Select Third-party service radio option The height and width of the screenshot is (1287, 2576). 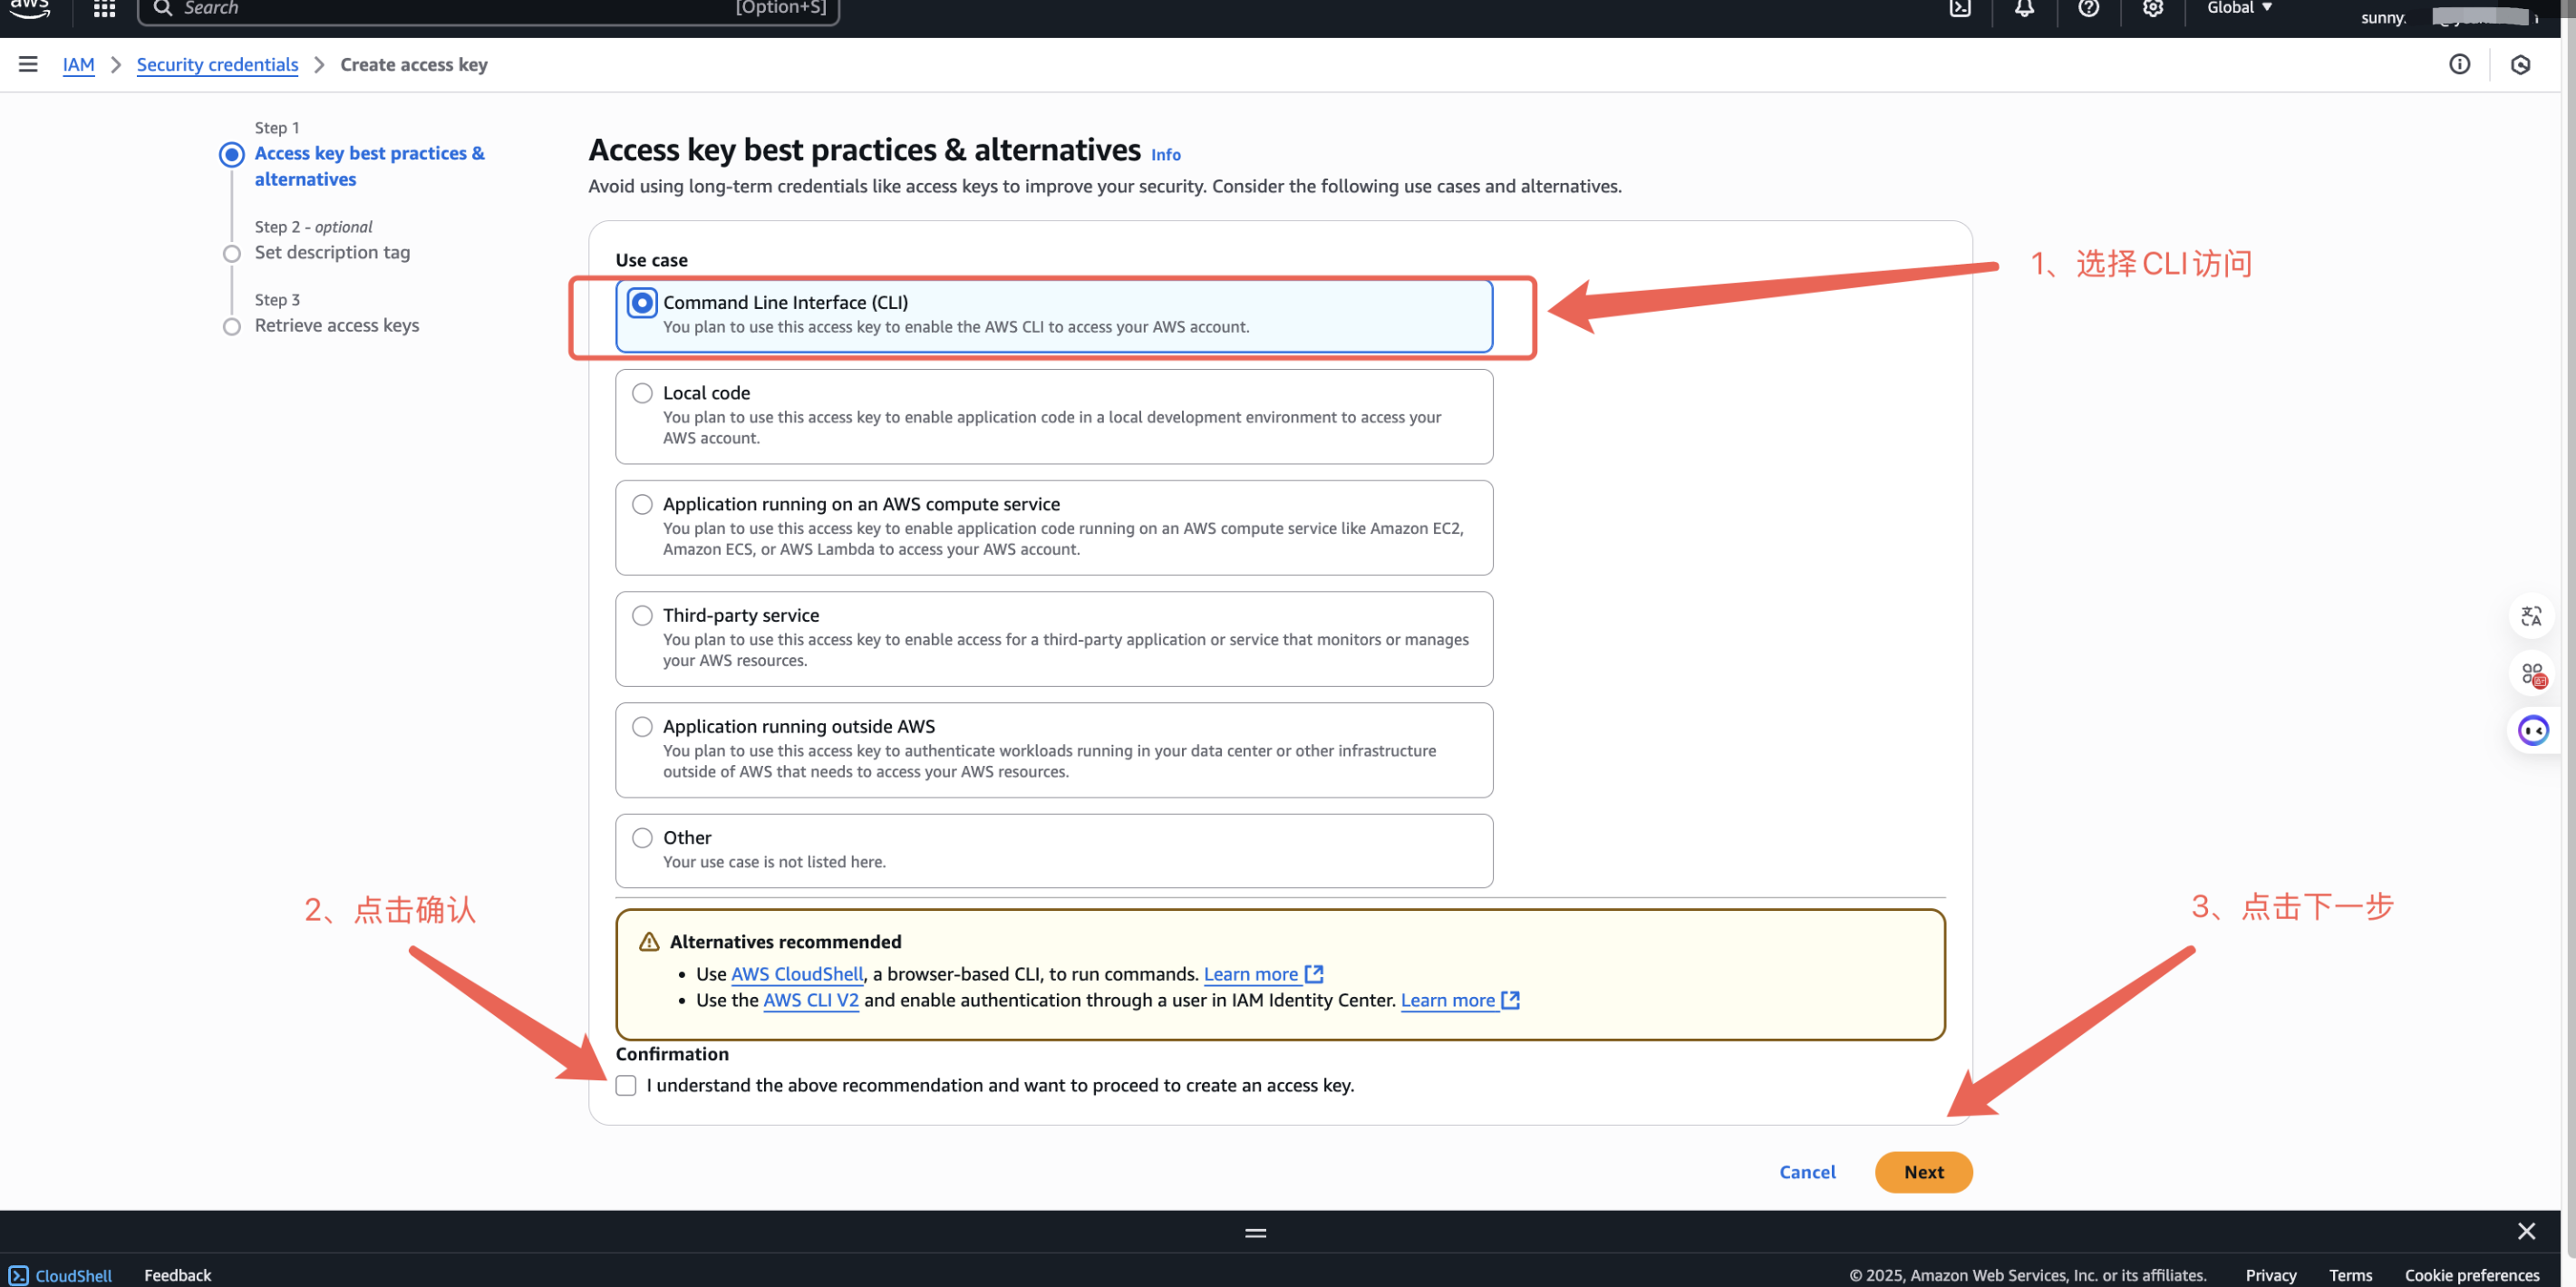point(642,616)
